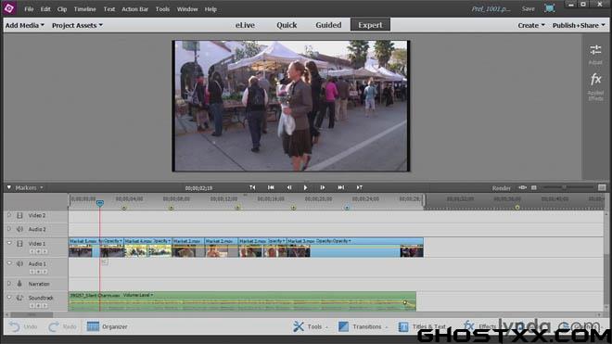Open the Project Assets dropdown

[x=77, y=25]
